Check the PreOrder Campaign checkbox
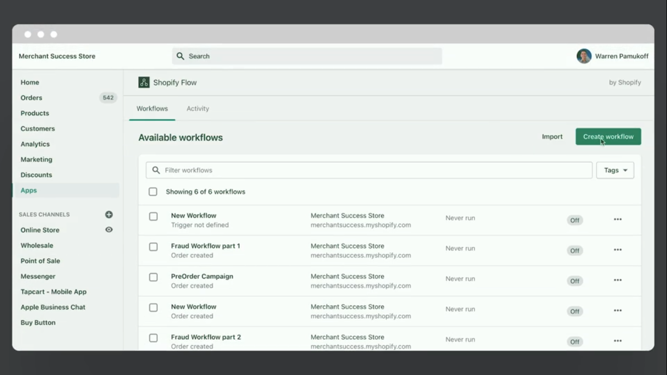Screen dimensions: 667x375 pos(153,277)
